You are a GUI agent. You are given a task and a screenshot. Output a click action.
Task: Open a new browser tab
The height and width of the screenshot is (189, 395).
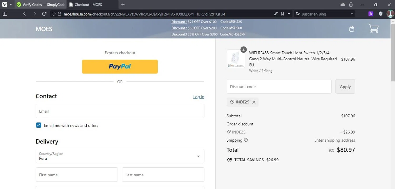[123, 4]
